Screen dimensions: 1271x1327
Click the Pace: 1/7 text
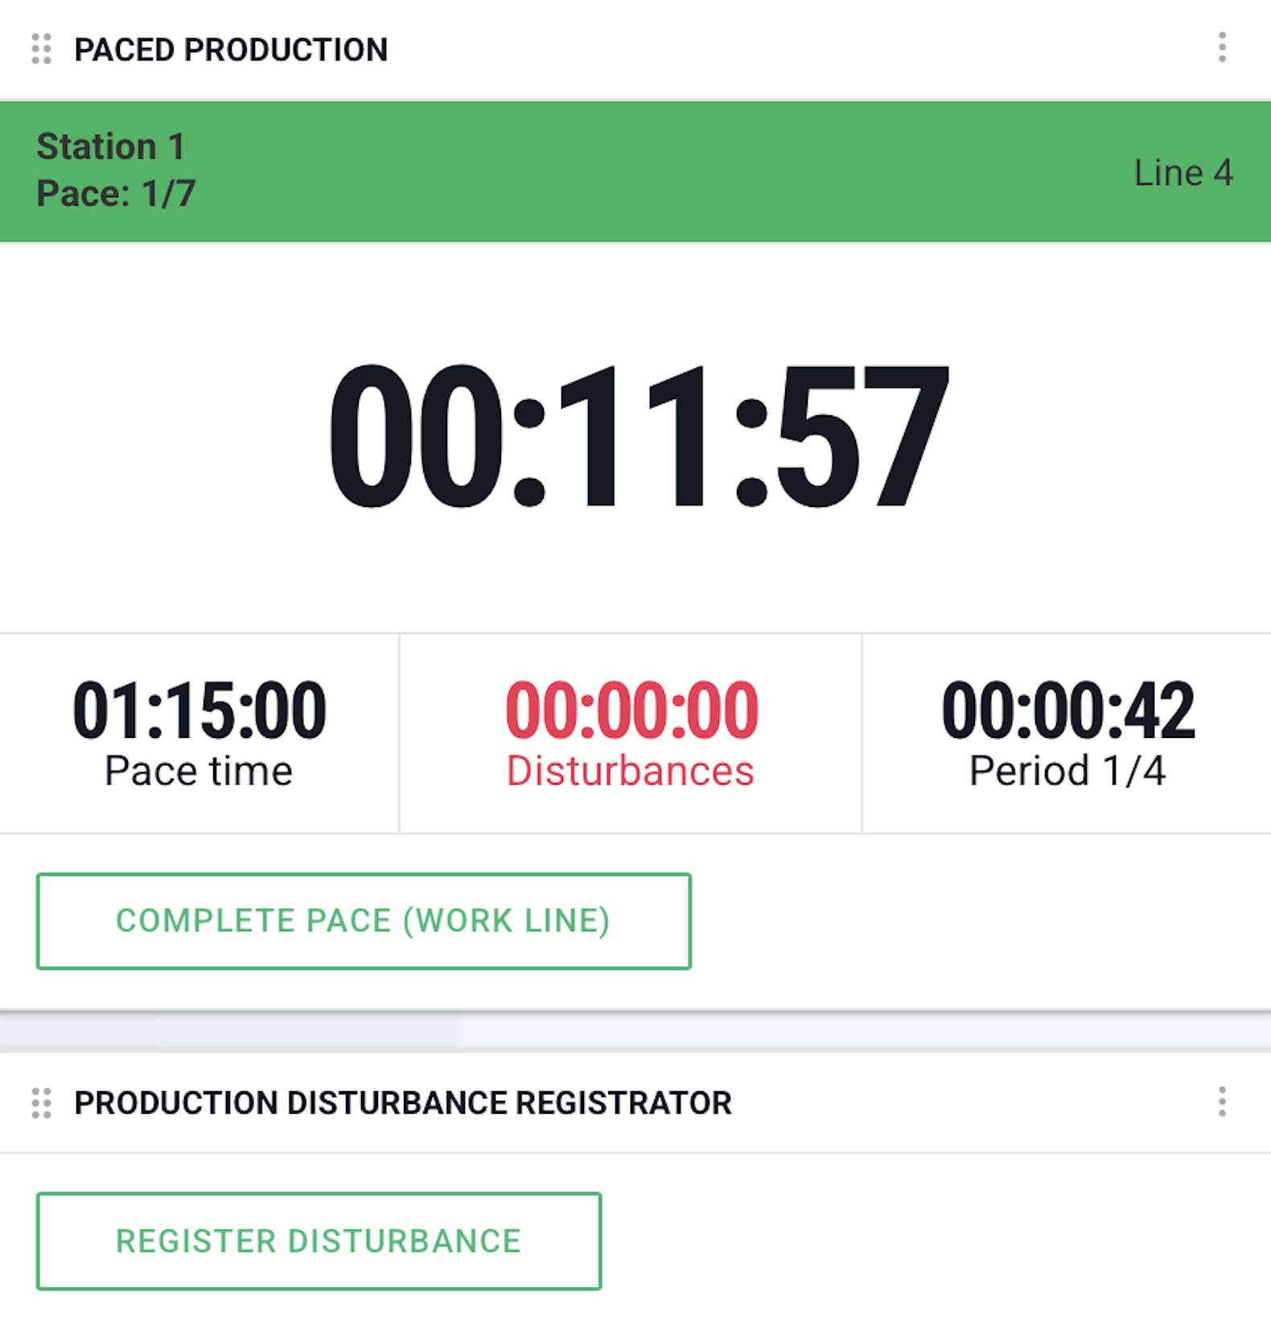(x=116, y=194)
